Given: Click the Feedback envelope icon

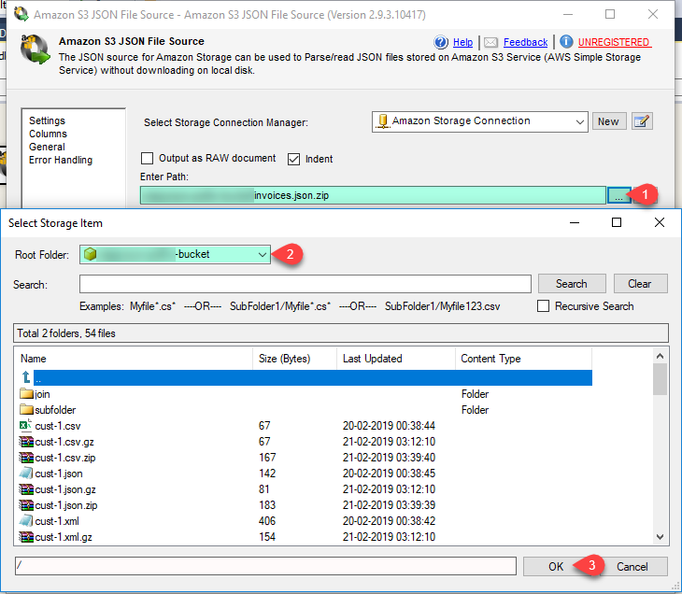Looking at the screenshot, I should [490, 42].
